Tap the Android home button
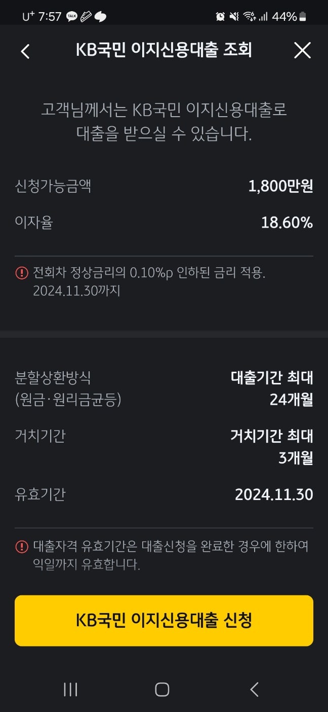The image size is (328, 712). [x=163, y=690]
